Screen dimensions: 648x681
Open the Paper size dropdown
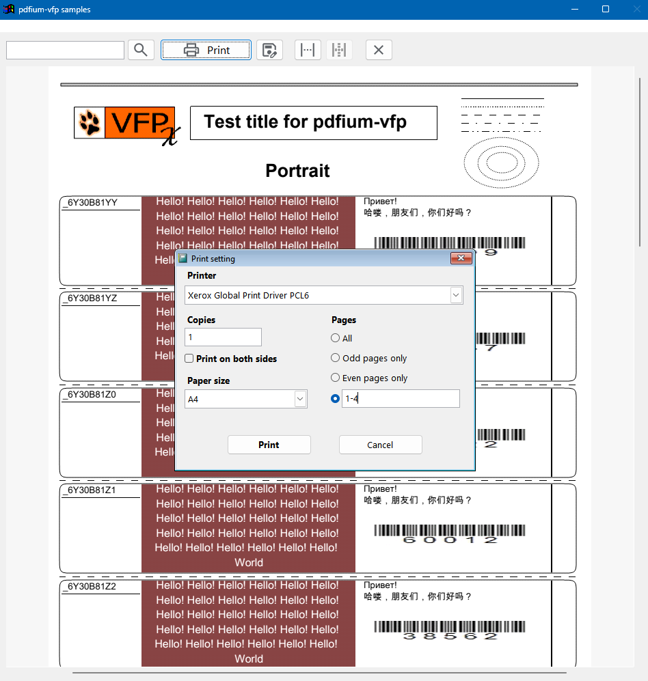[x=300, y=399]
